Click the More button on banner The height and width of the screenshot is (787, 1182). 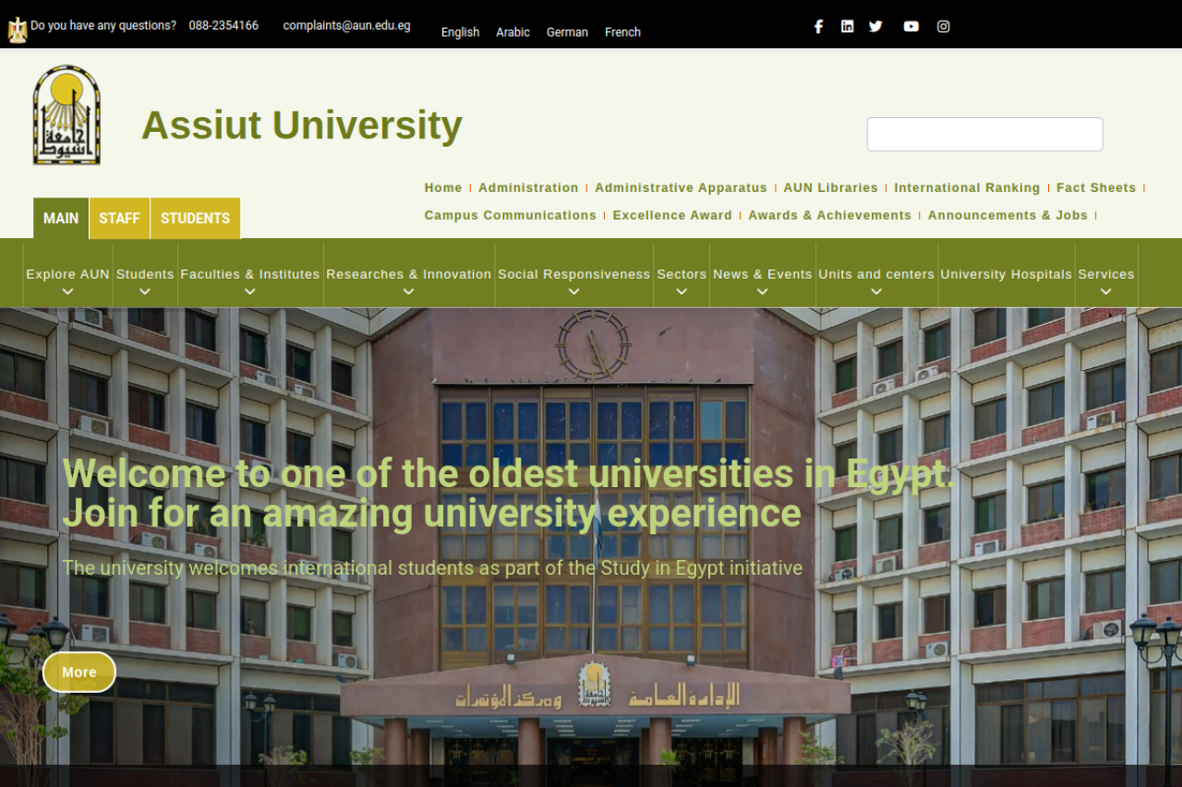coord(78,672)
